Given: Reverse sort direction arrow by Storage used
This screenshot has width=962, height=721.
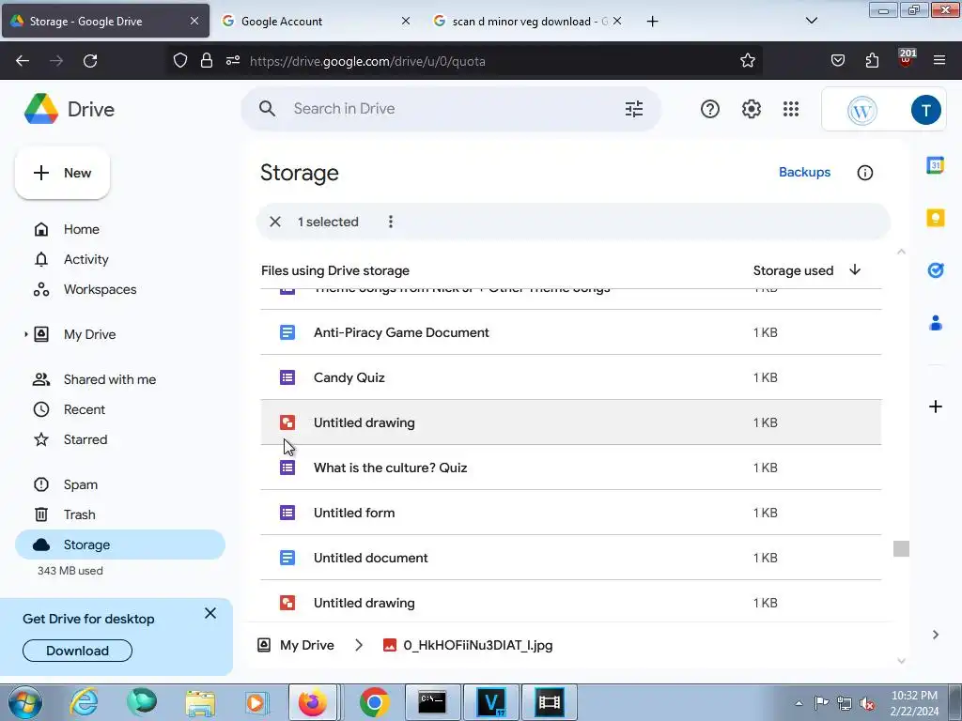Looking at the screenshot, I should [855, 269].
